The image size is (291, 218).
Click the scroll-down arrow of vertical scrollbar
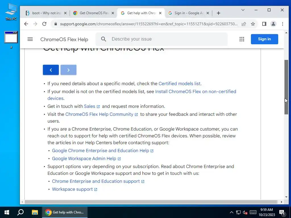click(x=286, y=197)
